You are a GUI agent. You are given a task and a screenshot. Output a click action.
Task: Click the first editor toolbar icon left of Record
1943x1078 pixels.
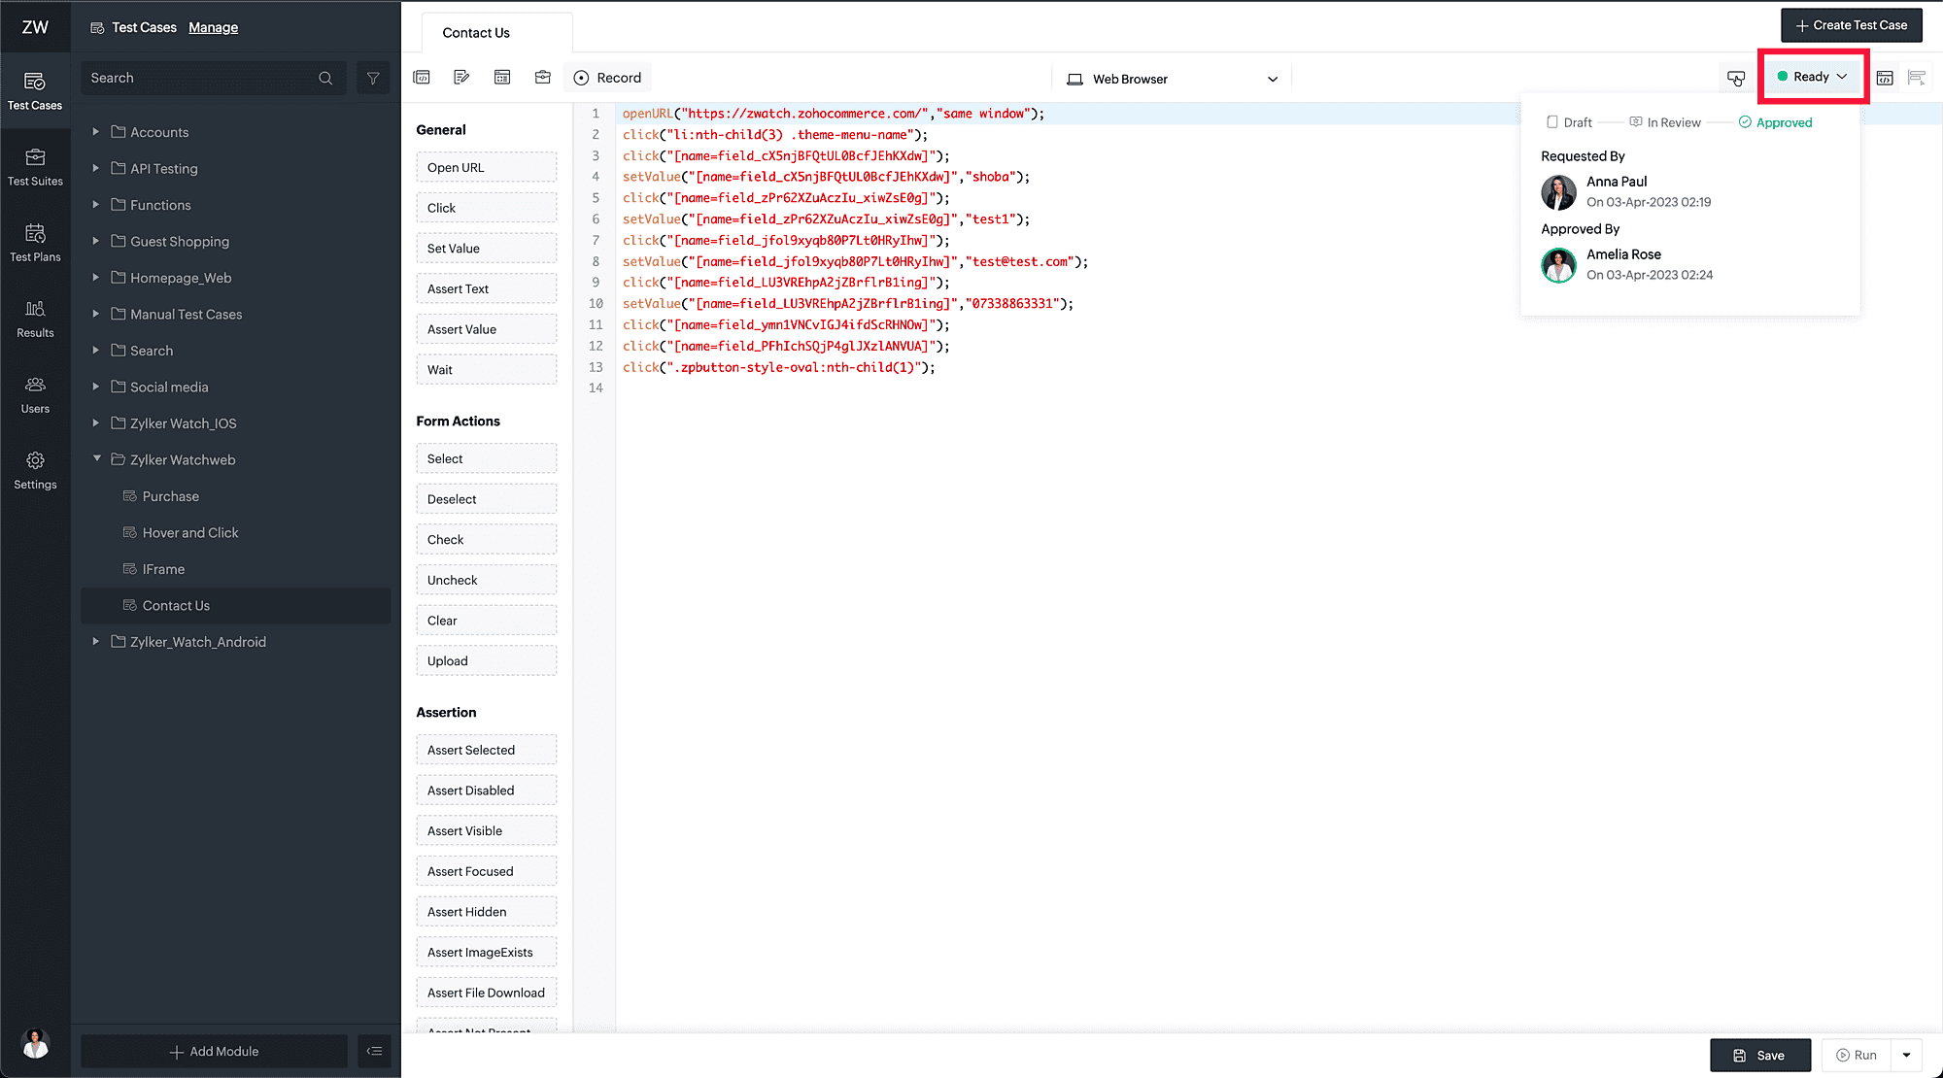[x=422, y=78]
